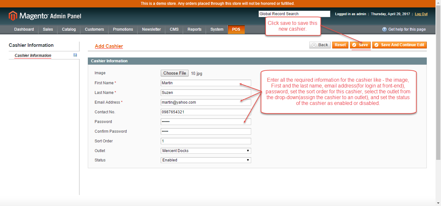This screenshot has height=206, width=441.
Task: Click the Log Out link
Action: [421, 14]
